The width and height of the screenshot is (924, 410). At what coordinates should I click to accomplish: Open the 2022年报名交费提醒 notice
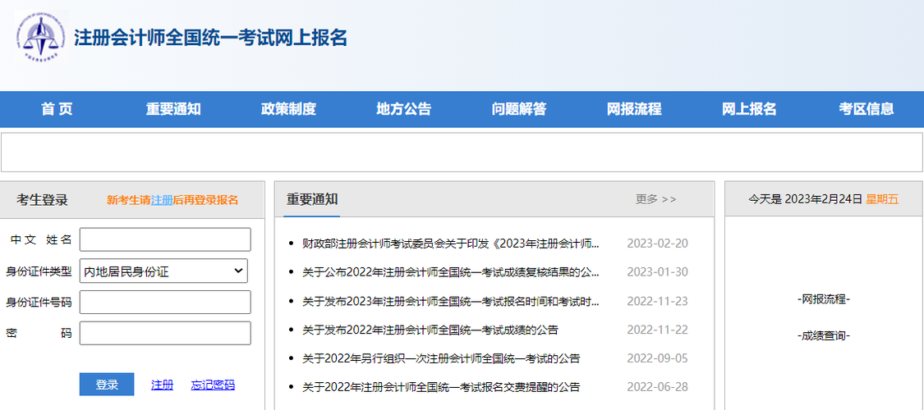pyautogui.click(x=440, y=387)
